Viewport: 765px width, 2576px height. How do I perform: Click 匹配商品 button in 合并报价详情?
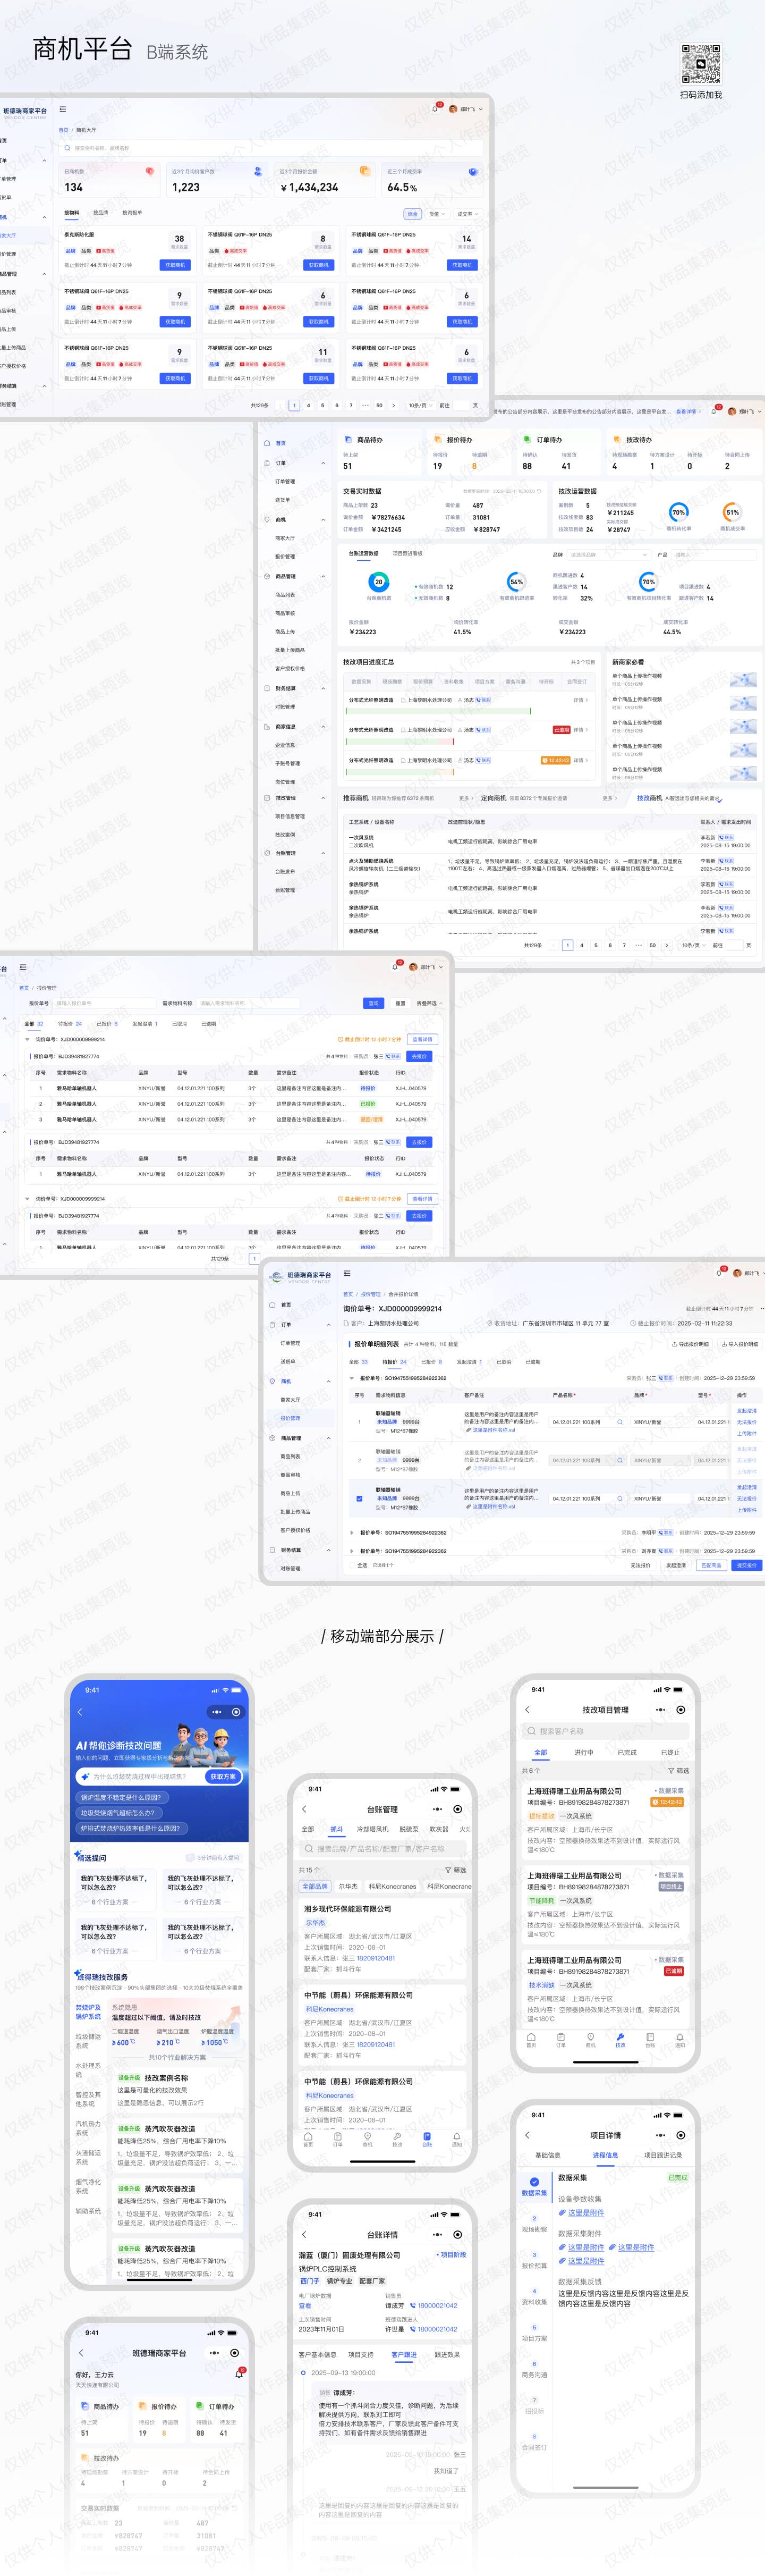711,1565
